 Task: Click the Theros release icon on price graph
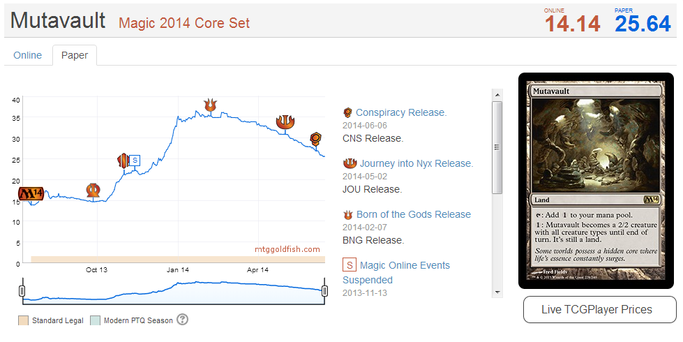(93, 189)
